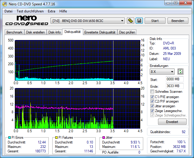Click the Start button
Viewport: 194px width, 158px height.
[x=155, y=21]
